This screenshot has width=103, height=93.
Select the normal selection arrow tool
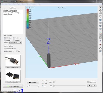click(x=100, y=8)
